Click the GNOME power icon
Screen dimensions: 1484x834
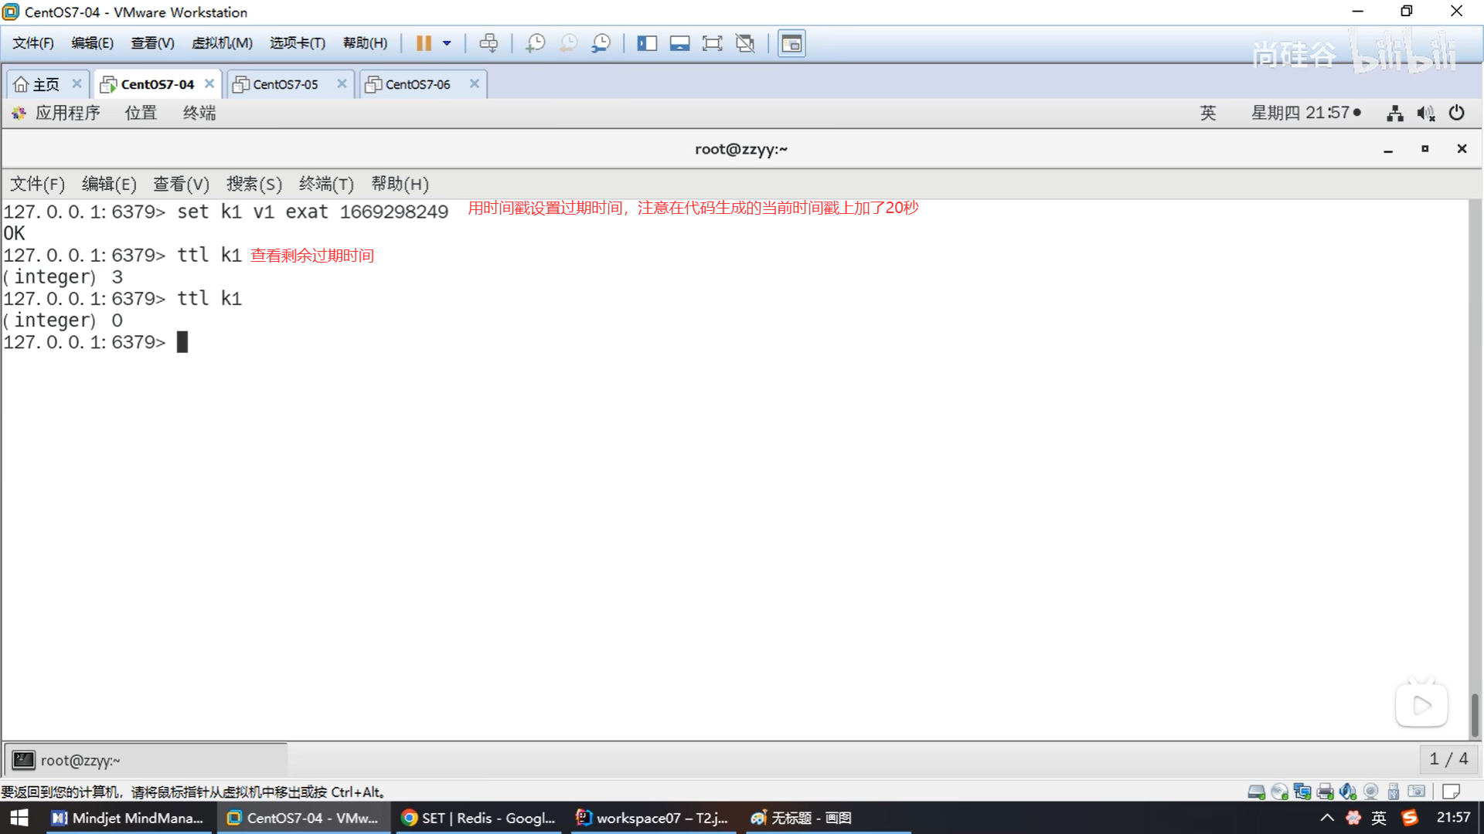click(1456, 114)
